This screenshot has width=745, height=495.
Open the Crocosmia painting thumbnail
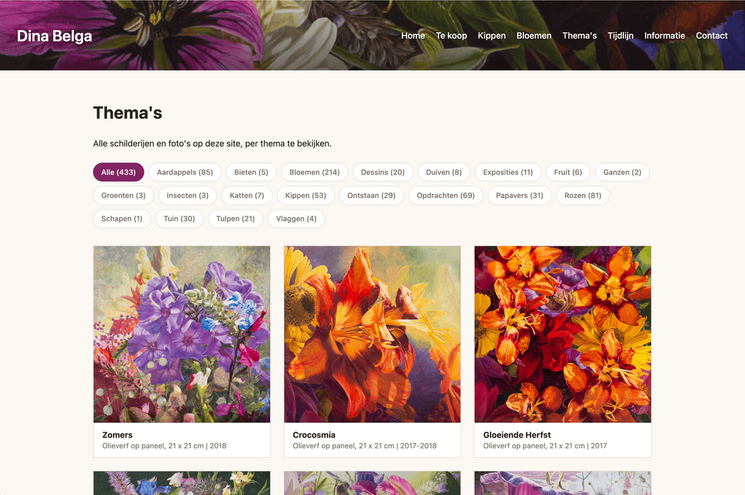372,334
